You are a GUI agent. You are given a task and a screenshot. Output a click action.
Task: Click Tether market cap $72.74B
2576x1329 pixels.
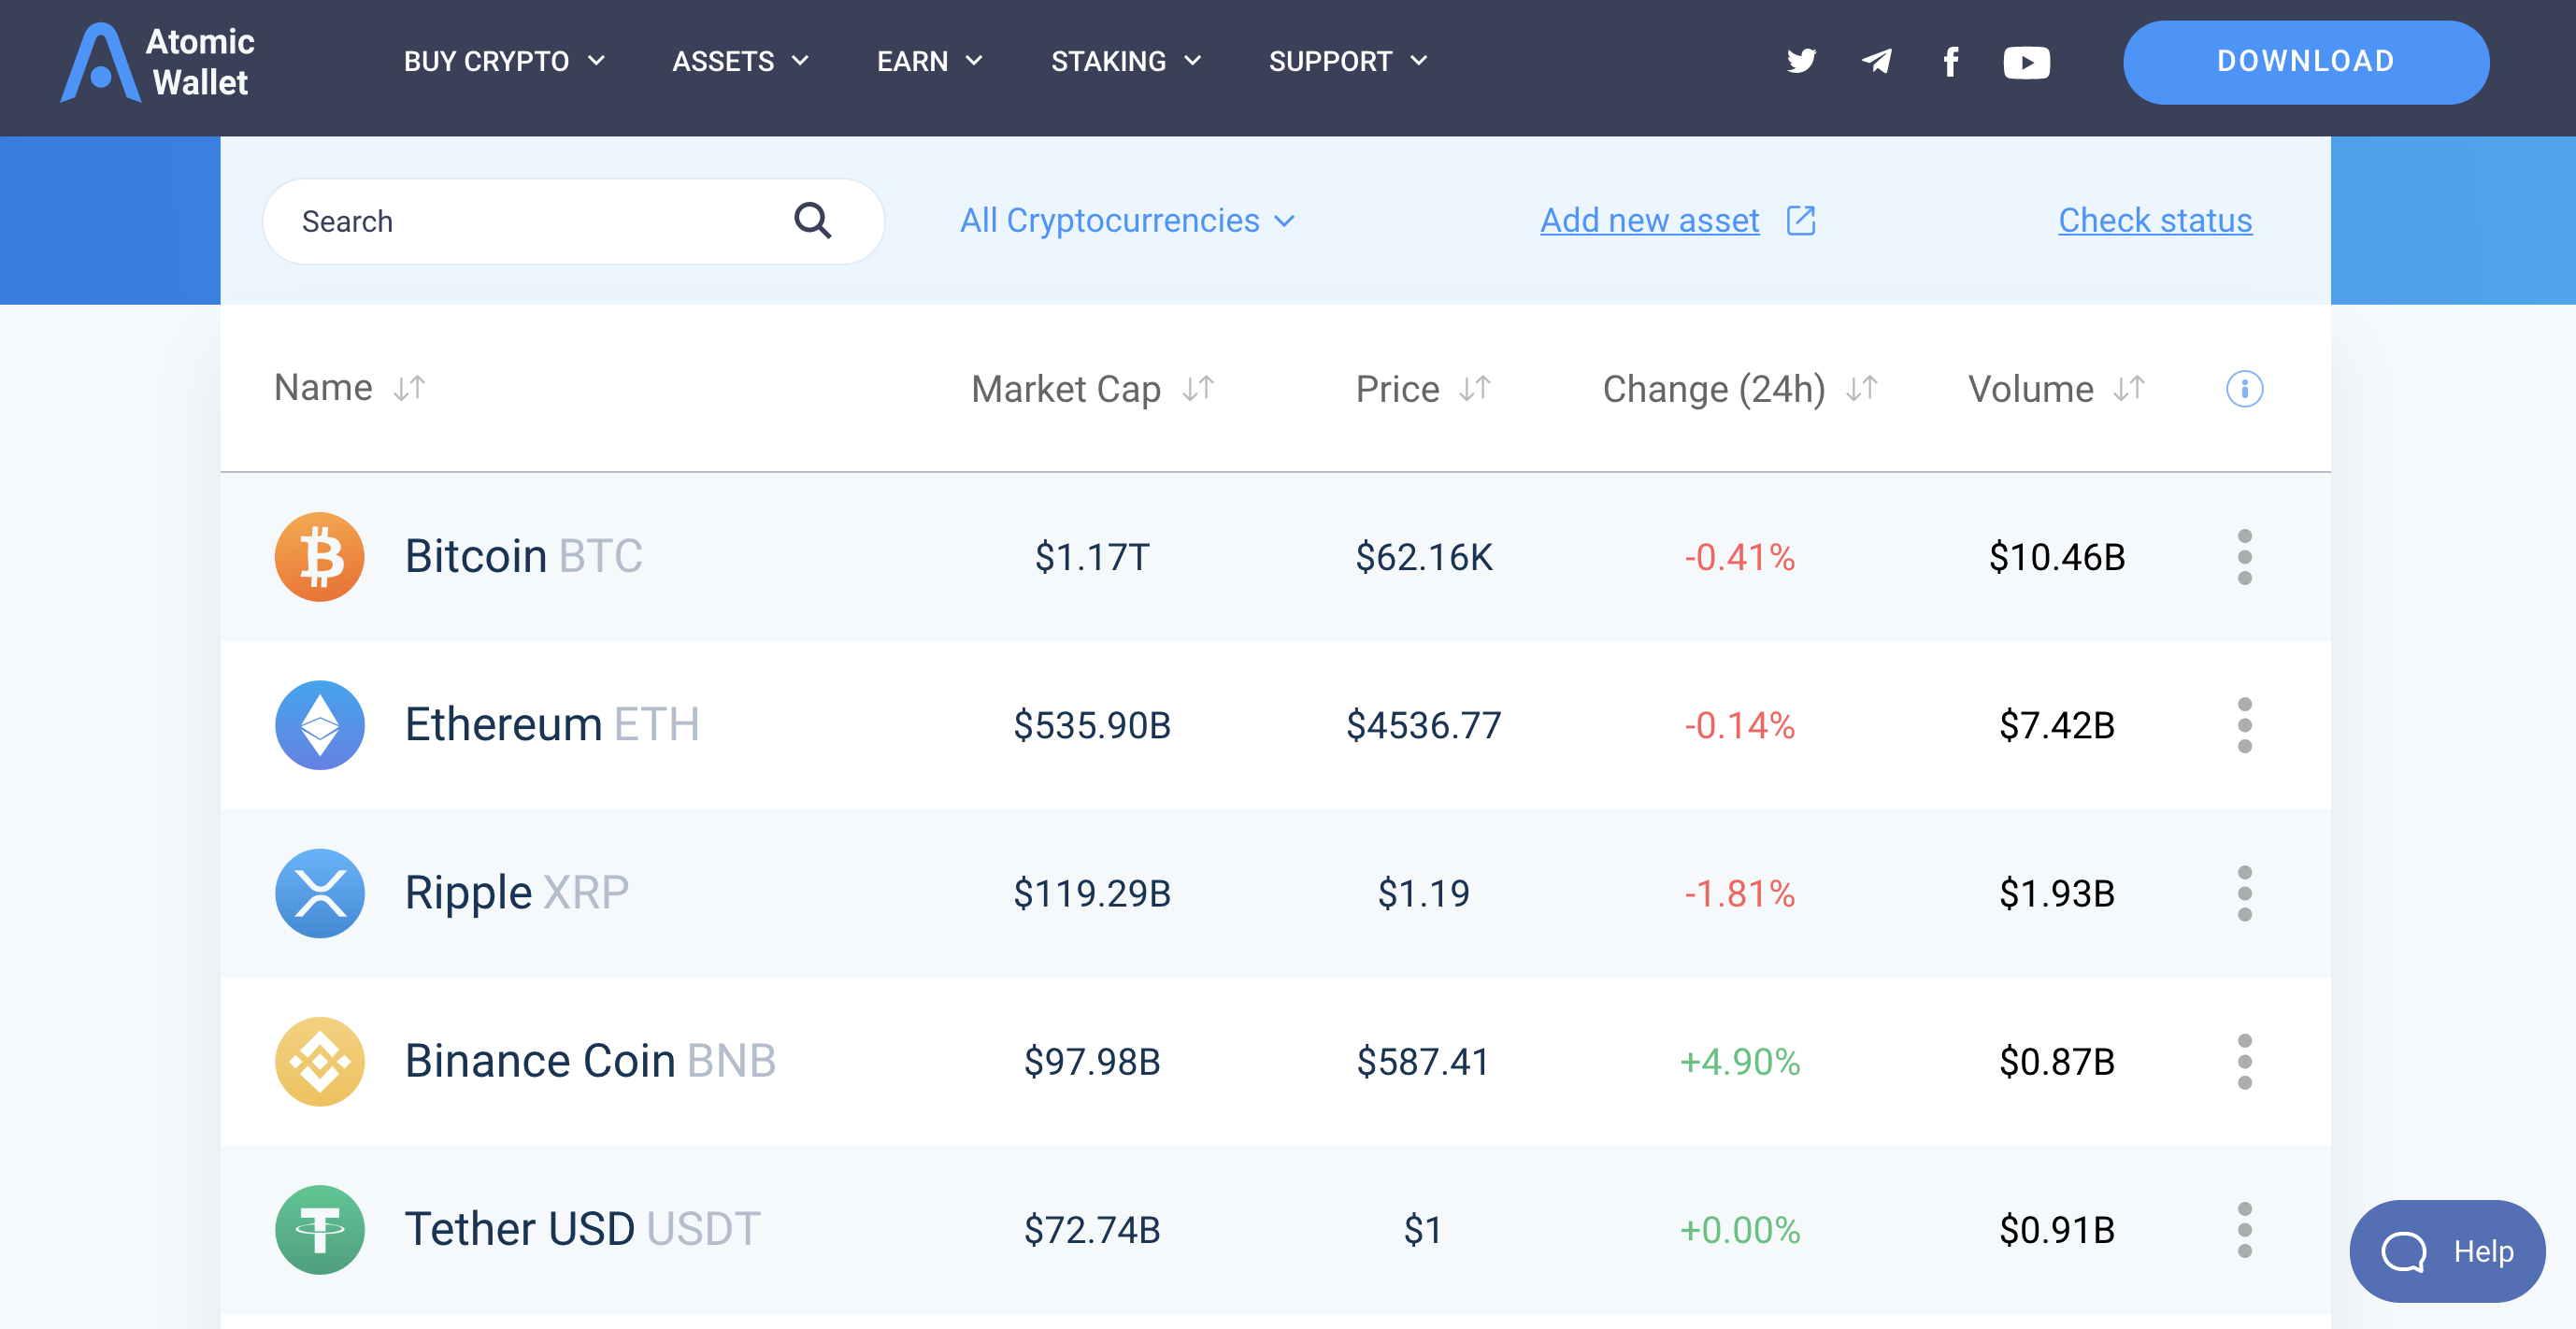pos(1092,1228)
